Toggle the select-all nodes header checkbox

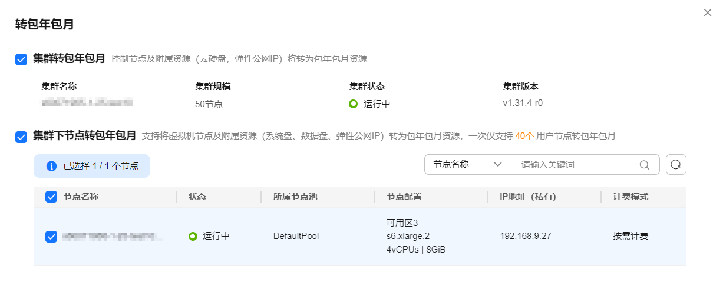click(51, 197)
